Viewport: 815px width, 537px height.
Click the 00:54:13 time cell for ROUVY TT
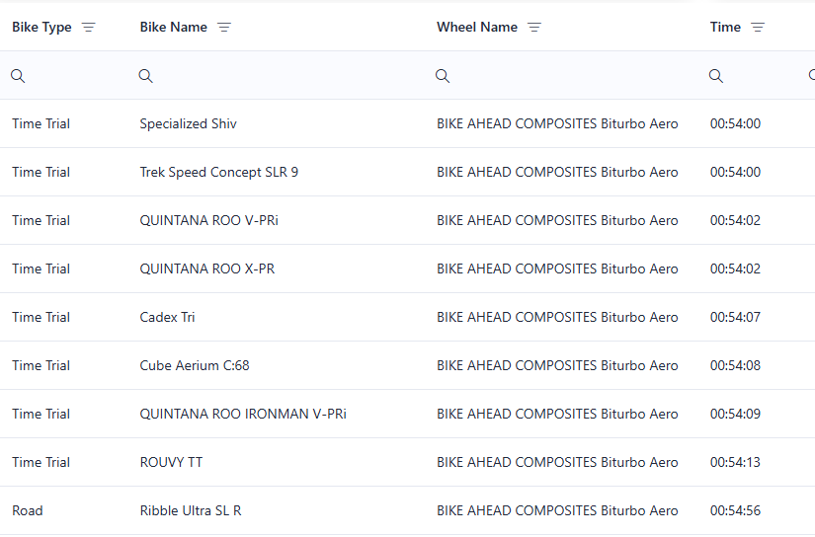pyautogui.click(x=735, y=463)
